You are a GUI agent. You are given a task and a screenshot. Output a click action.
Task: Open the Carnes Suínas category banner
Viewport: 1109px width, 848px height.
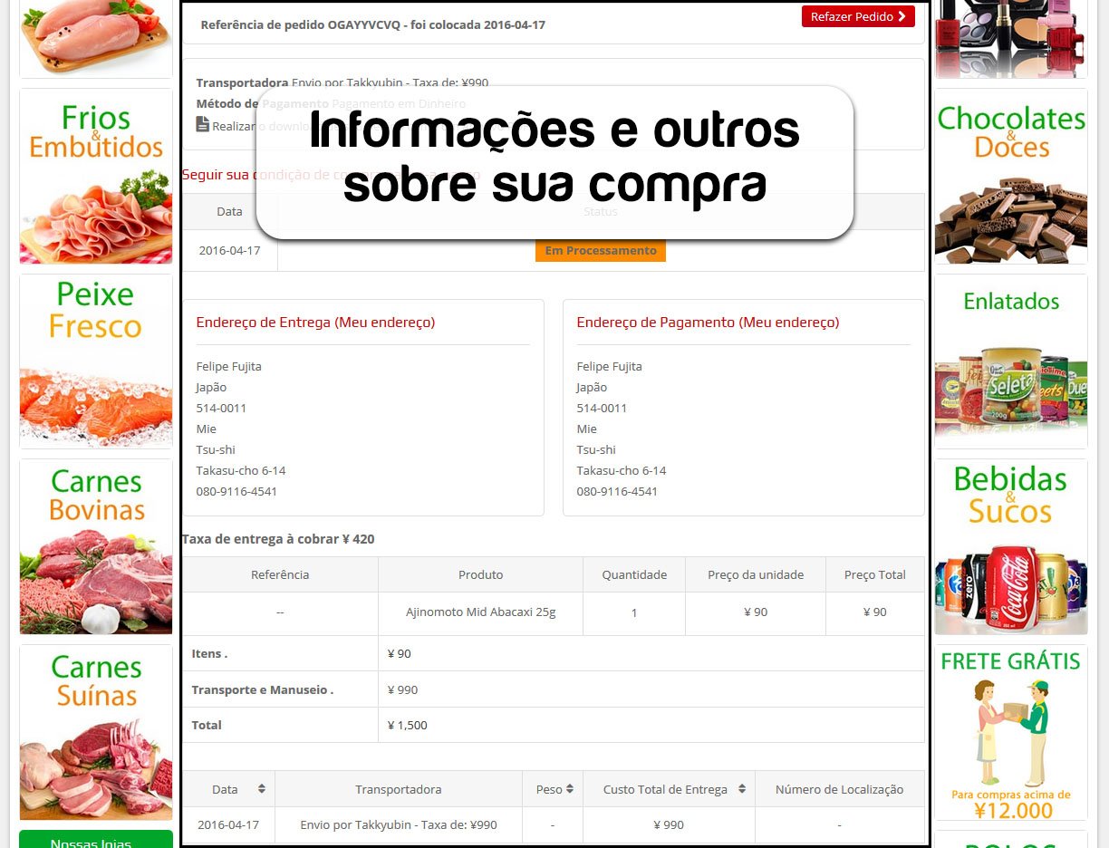coord(96,732)
